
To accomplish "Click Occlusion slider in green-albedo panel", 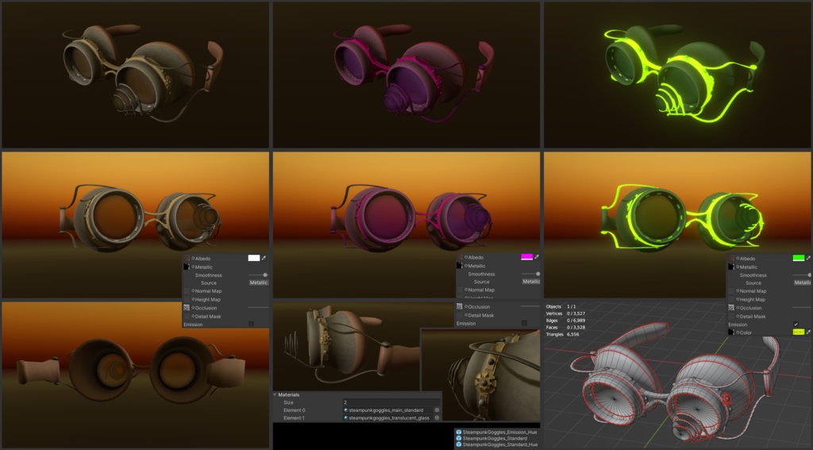I will pos(802,307).
